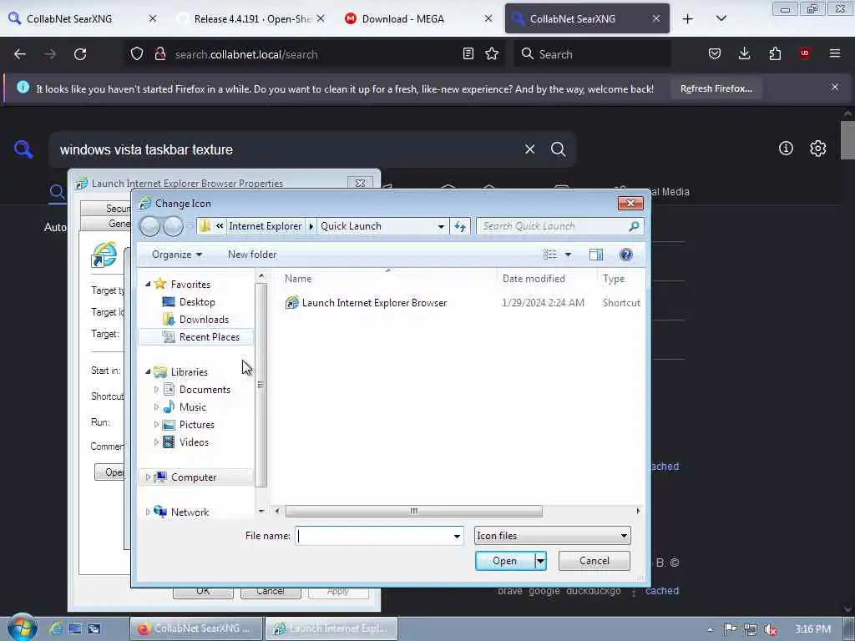855x641 pixels.
Task: Open Organize dropdown menu
Action: (177, 255)
